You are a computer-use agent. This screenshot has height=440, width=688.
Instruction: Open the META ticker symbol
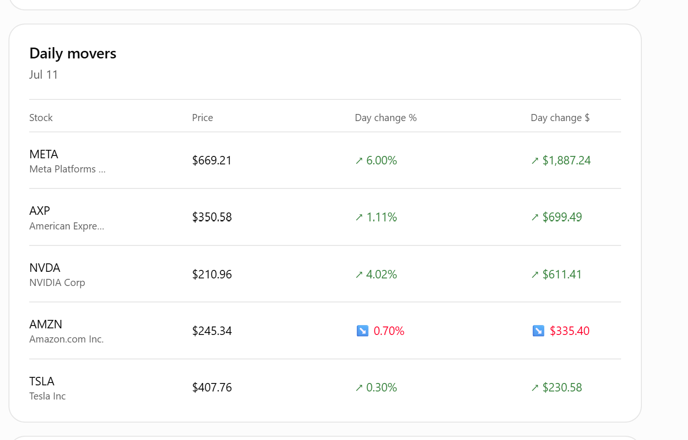click(x=44, y=155)
